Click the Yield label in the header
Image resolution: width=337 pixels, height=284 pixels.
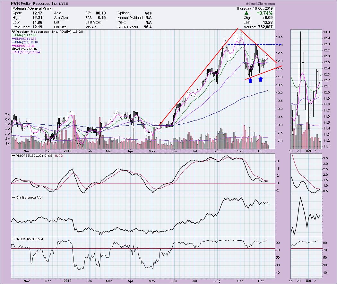click(122, 22)
